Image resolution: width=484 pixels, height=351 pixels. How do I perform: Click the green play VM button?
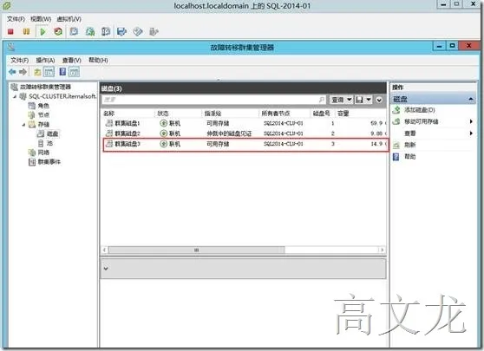point(43,31)
